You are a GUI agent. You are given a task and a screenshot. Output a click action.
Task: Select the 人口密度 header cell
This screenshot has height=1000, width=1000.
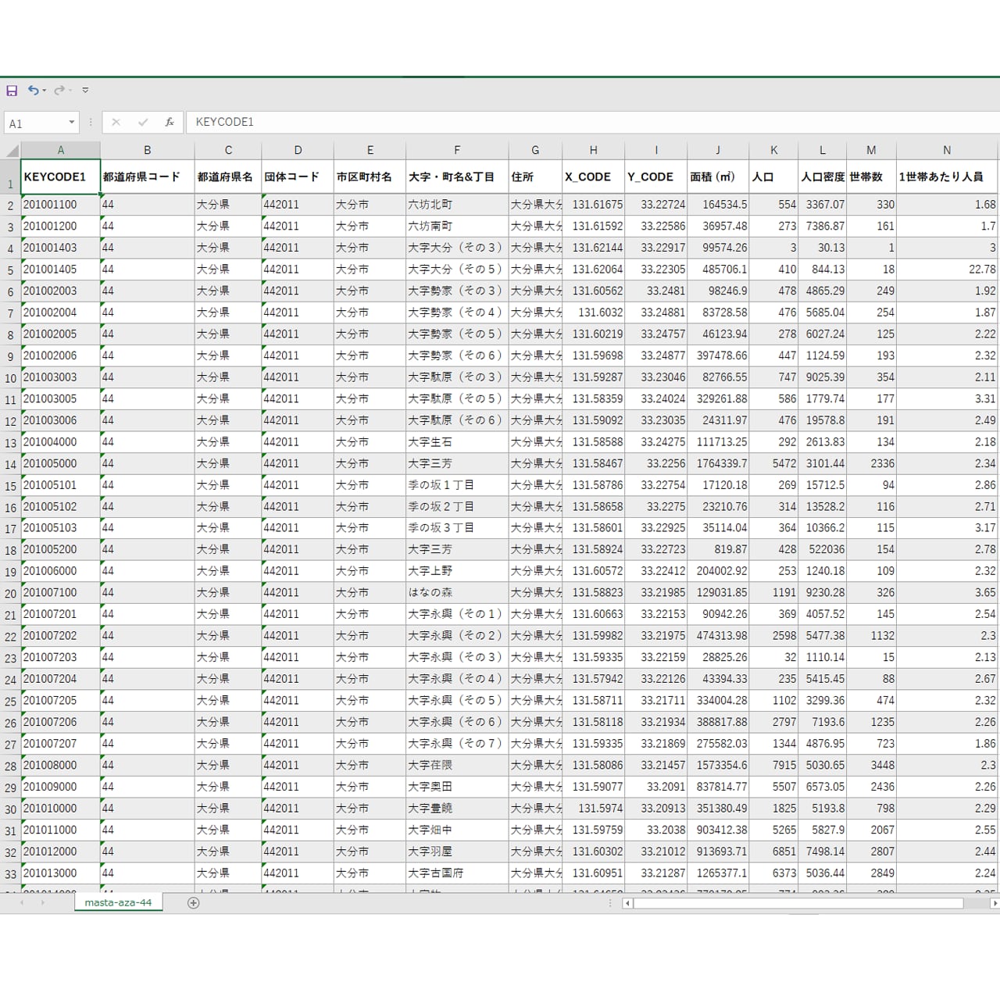point(822,177)
